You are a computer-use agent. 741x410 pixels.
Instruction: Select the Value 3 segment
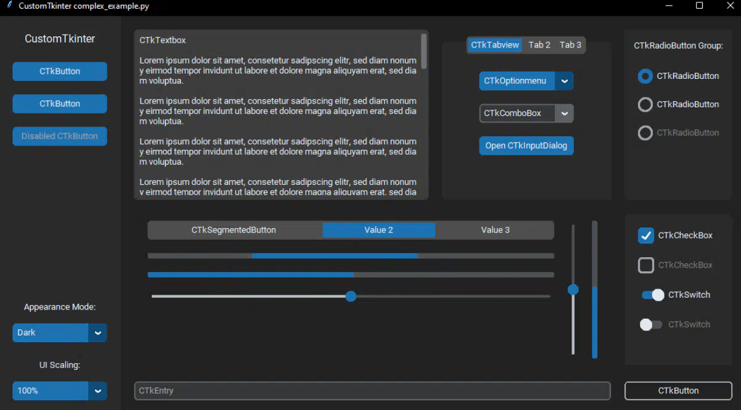pyautogui.click(x=495, y=231)
